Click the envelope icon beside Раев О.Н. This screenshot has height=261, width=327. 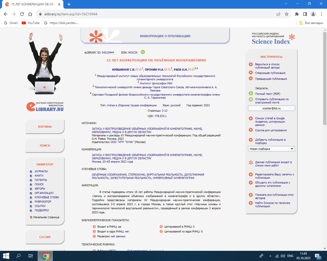[x=190, y=69]
